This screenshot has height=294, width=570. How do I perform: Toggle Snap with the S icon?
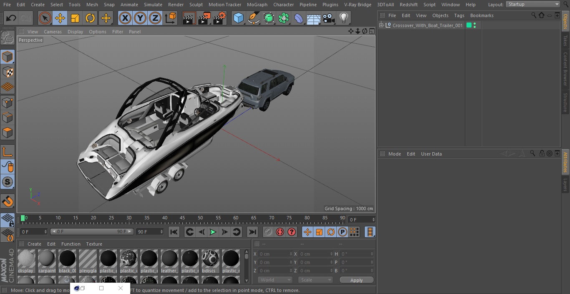(x=8, y=182)
